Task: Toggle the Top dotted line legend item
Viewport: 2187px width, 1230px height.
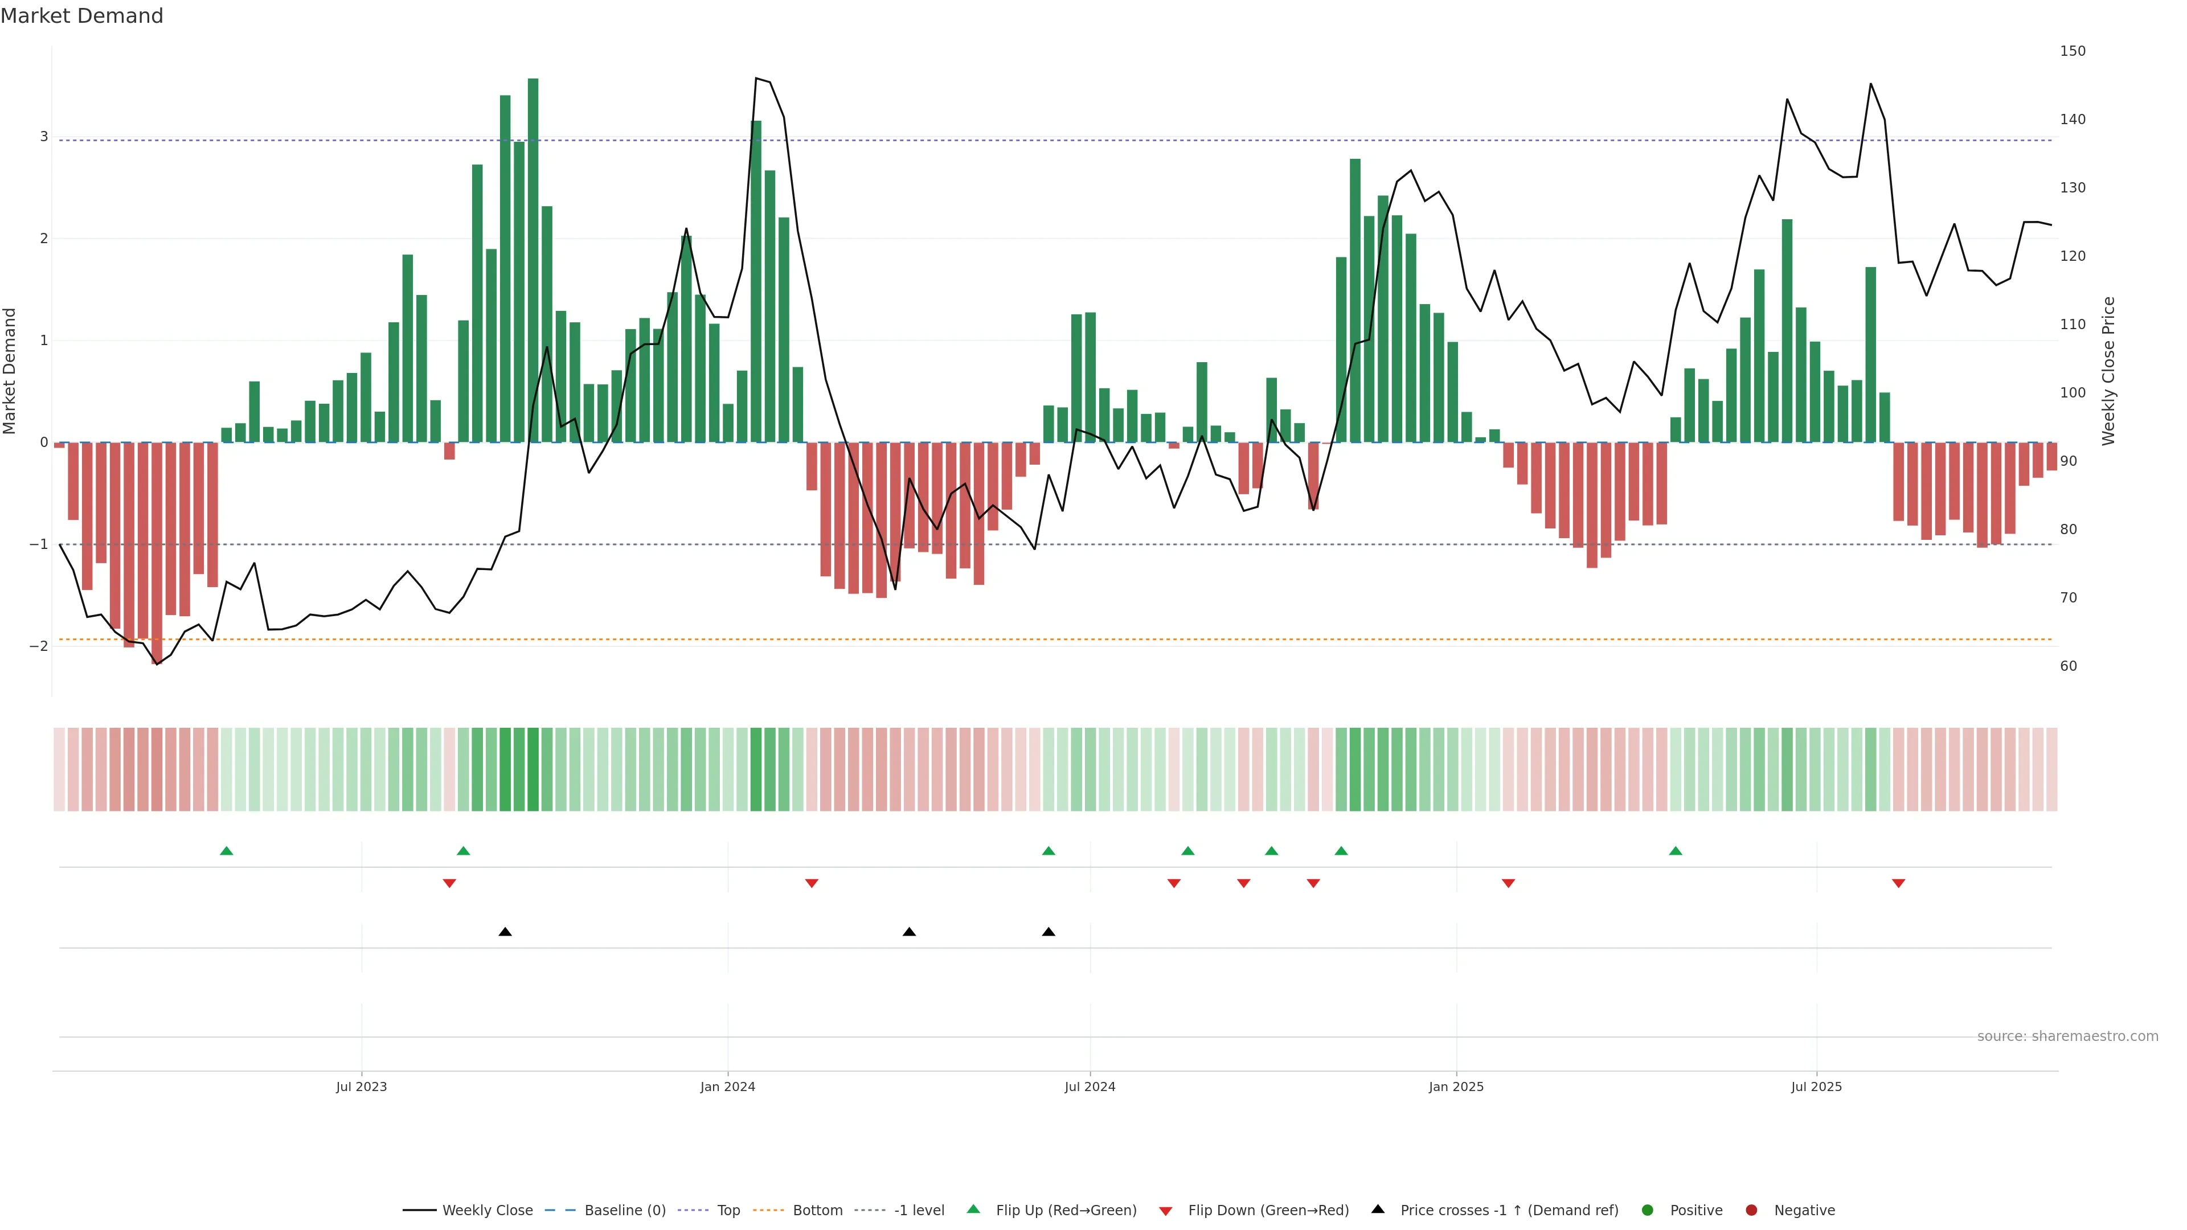Action: click(728, 1211)
